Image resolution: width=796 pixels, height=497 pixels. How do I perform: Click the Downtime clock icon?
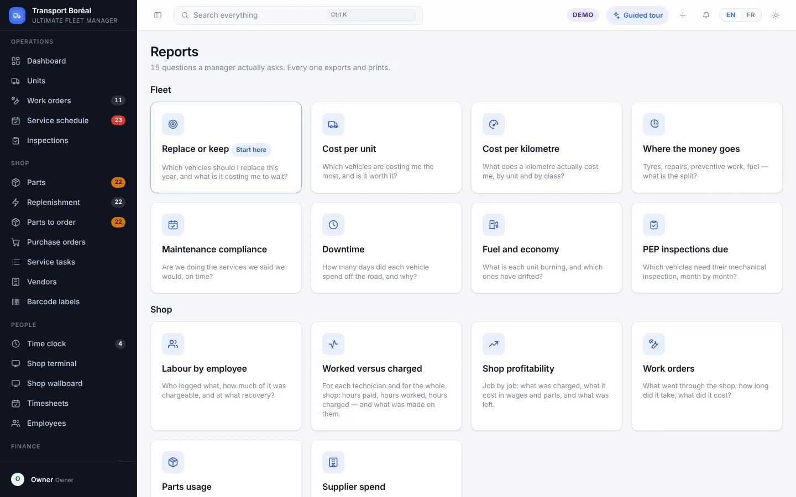[x=333, y=225]
